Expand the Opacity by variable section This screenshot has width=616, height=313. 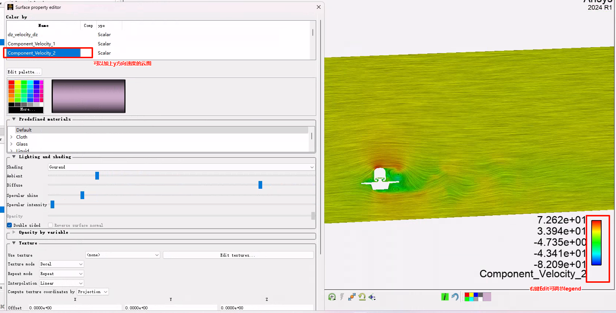[x=14, y=232]
